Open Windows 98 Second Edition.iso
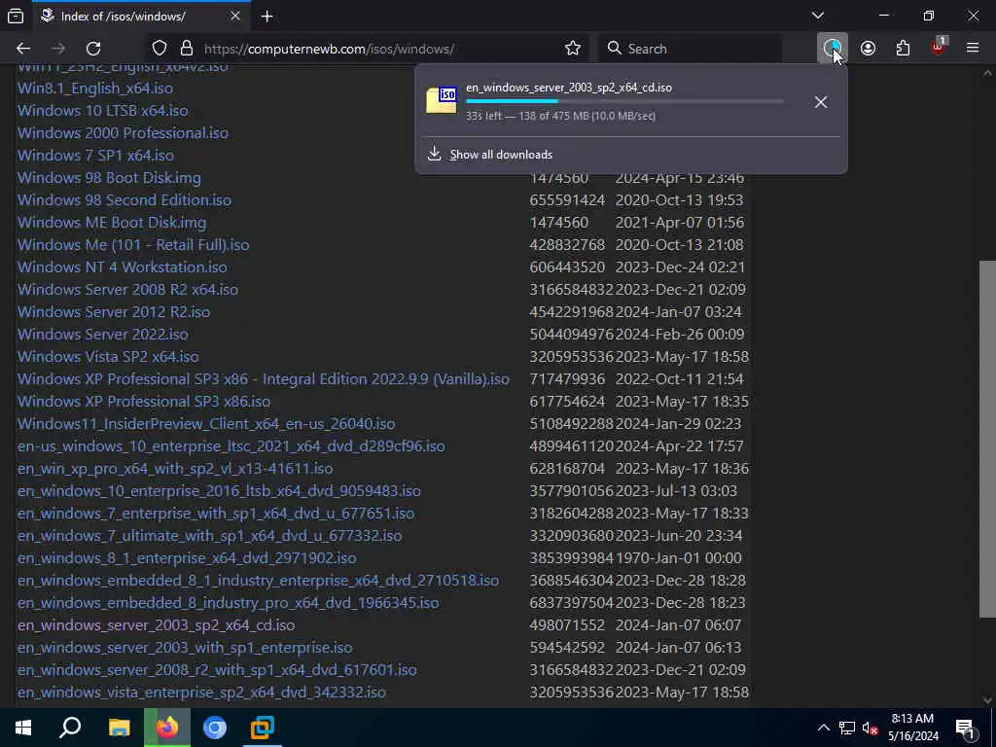This screenshot has height=747, width=996. click(124, 200)
